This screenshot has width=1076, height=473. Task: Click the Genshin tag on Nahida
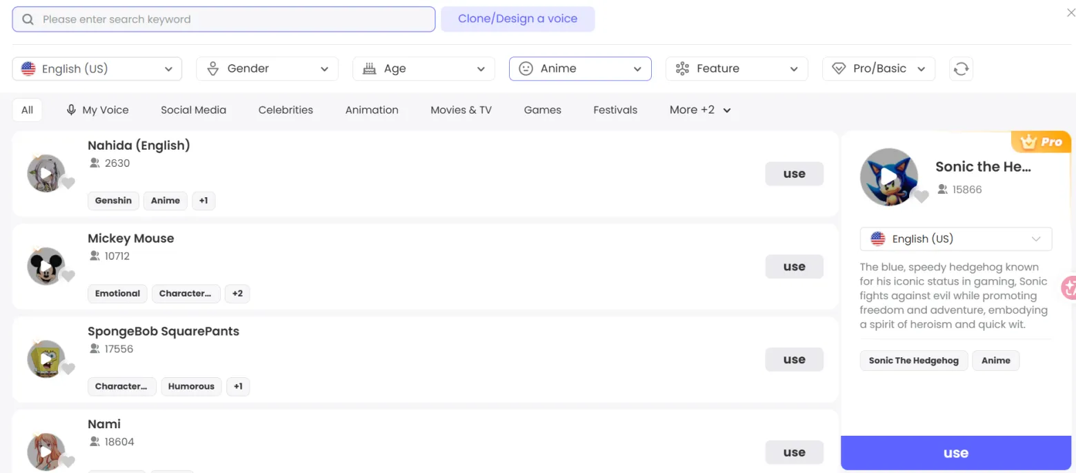pos(113,201)
